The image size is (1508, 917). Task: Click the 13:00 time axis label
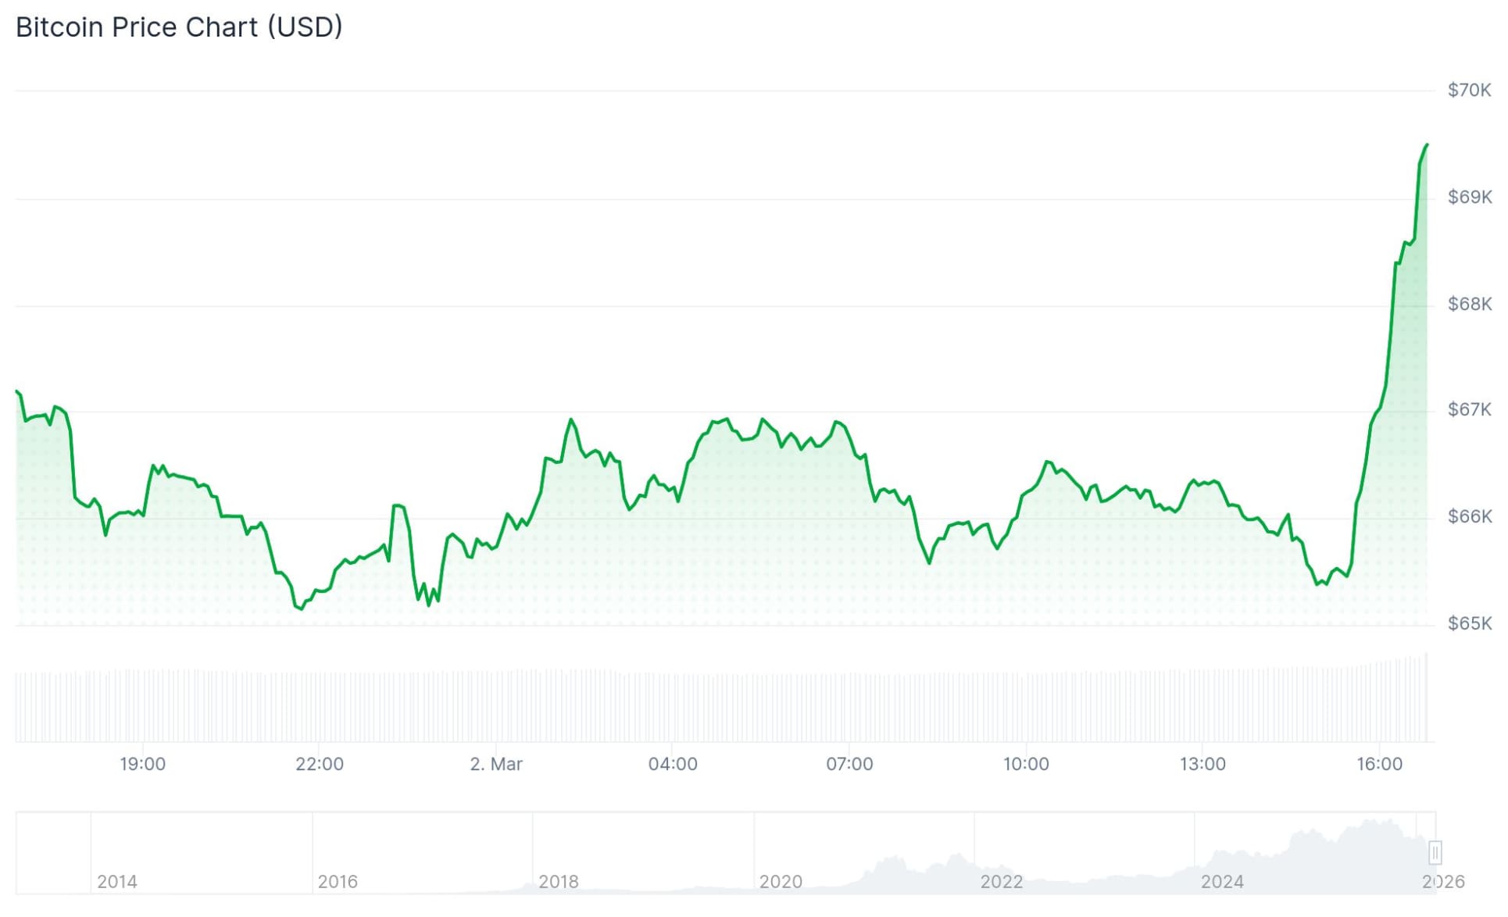click(1202, 764)
